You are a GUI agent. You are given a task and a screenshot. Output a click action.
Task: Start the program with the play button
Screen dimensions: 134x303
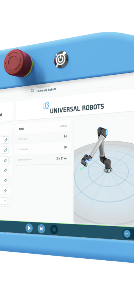29,228
